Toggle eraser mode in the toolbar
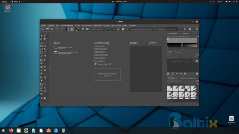This screenshot has width=239, height=134. pyautogui.click(x=118, y=29)
